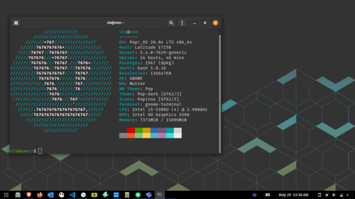Click the orange color block
This screenshot has width=355, height=199.
click(x=131, y=135)
